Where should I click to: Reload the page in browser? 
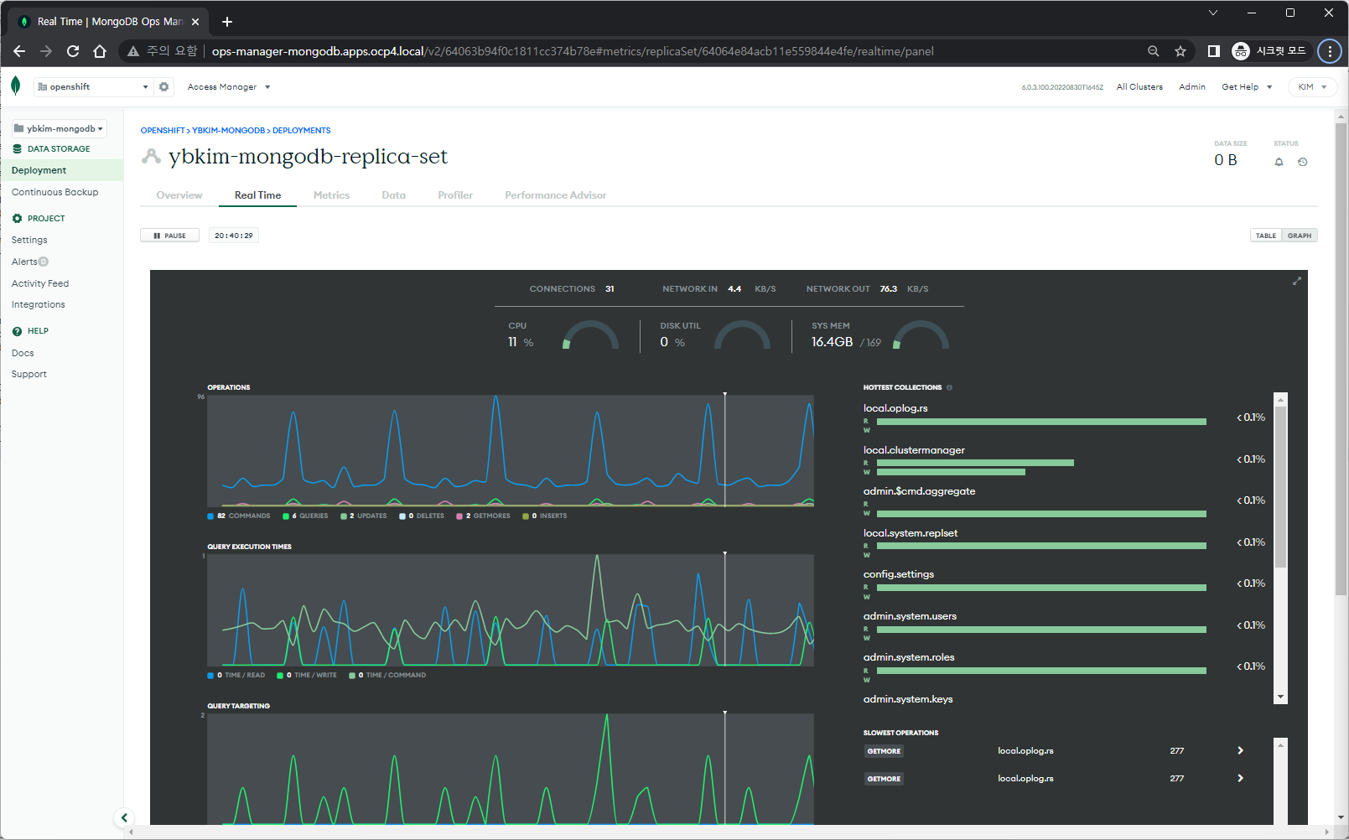(73, 51)
